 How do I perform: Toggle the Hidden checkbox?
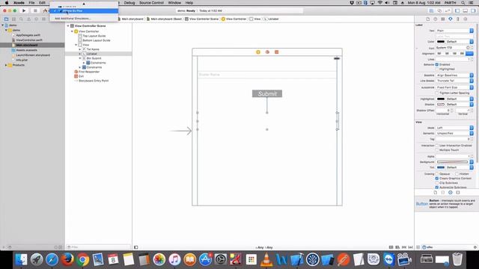pos(457,174)
